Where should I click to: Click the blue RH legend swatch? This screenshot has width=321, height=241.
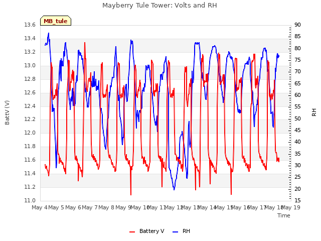coord(176,231)
